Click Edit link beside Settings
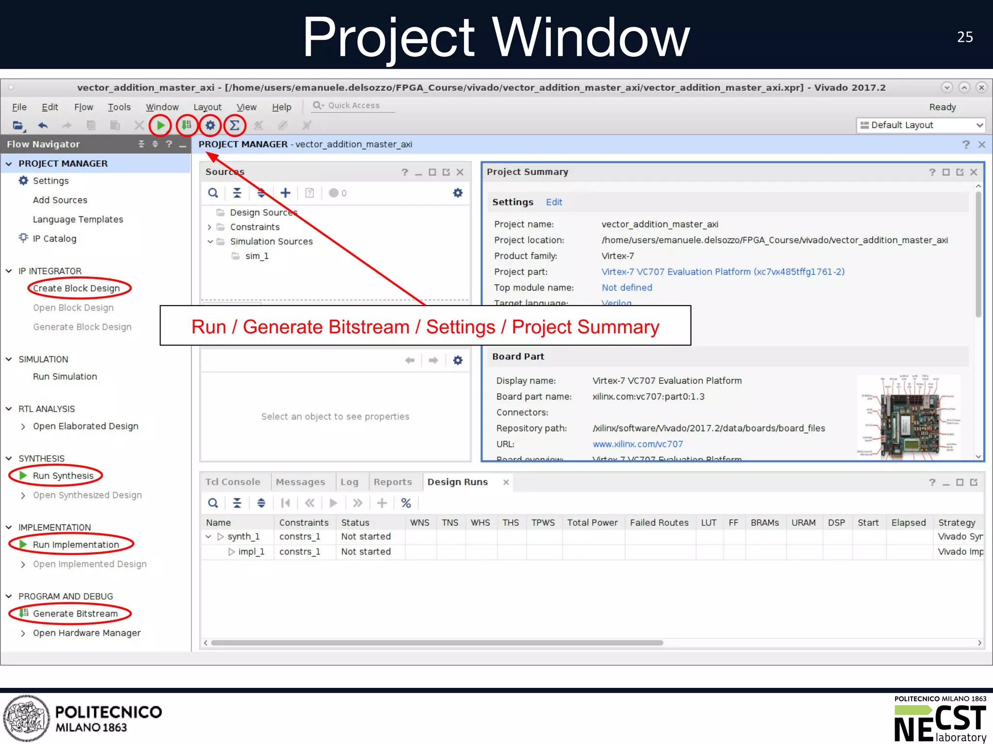This screenshot has height=744, width=993. pyautogui.click(x=554, y=202)
